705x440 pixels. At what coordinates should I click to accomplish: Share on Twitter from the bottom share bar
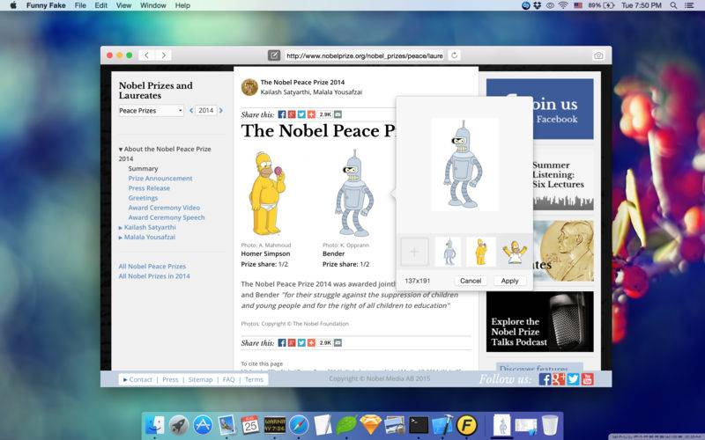[x=301, y=342]
